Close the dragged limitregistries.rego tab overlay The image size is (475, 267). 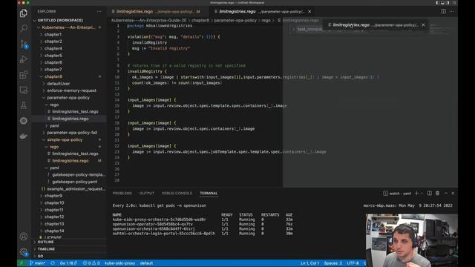[423, 25]
